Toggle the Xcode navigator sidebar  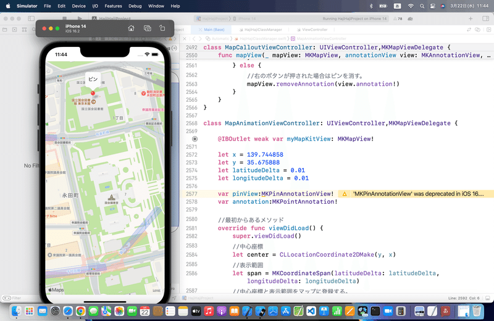coord(31,19)
